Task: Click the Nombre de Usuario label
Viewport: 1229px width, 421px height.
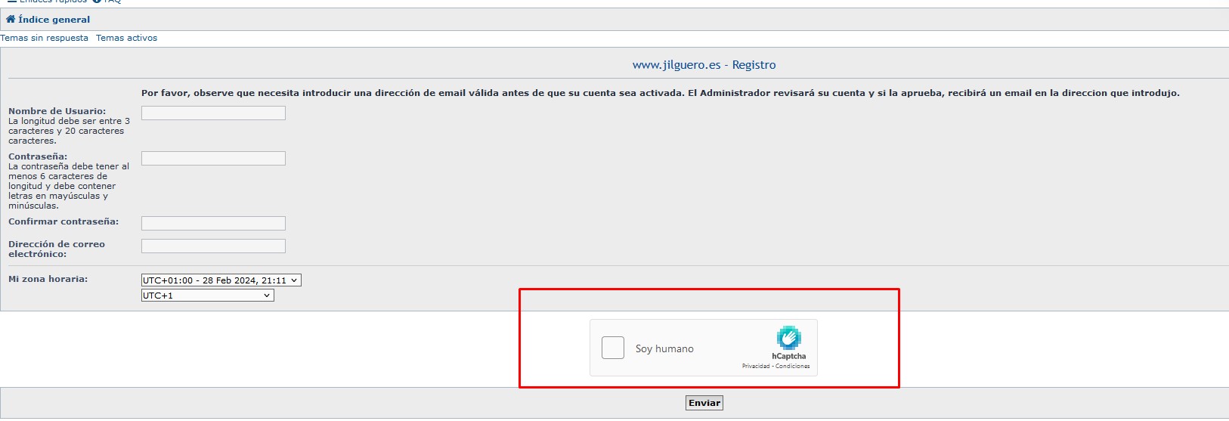Action: tap(57, 111)
